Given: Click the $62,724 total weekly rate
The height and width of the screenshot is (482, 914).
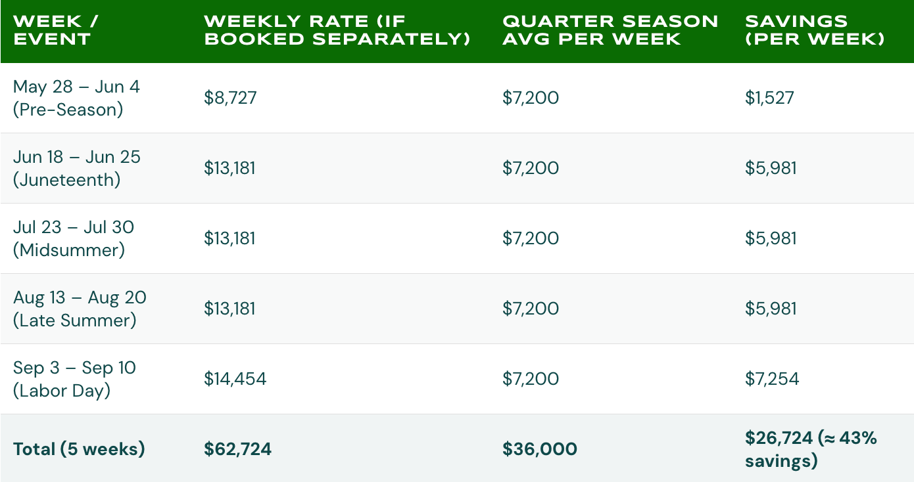Looking at the screenshot, I should tap(237, 449).
